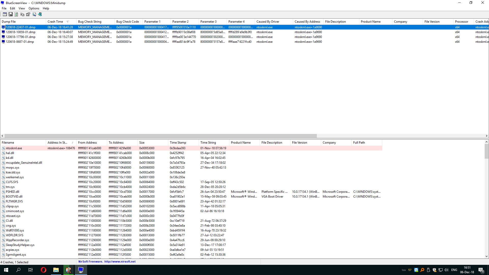Sort crashes by Crash Time column
This screenshot has width=489, height=275.
point(55,22)
